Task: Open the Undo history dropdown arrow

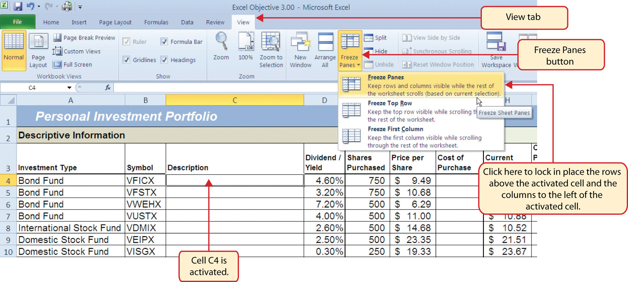Action: [39, 6]
